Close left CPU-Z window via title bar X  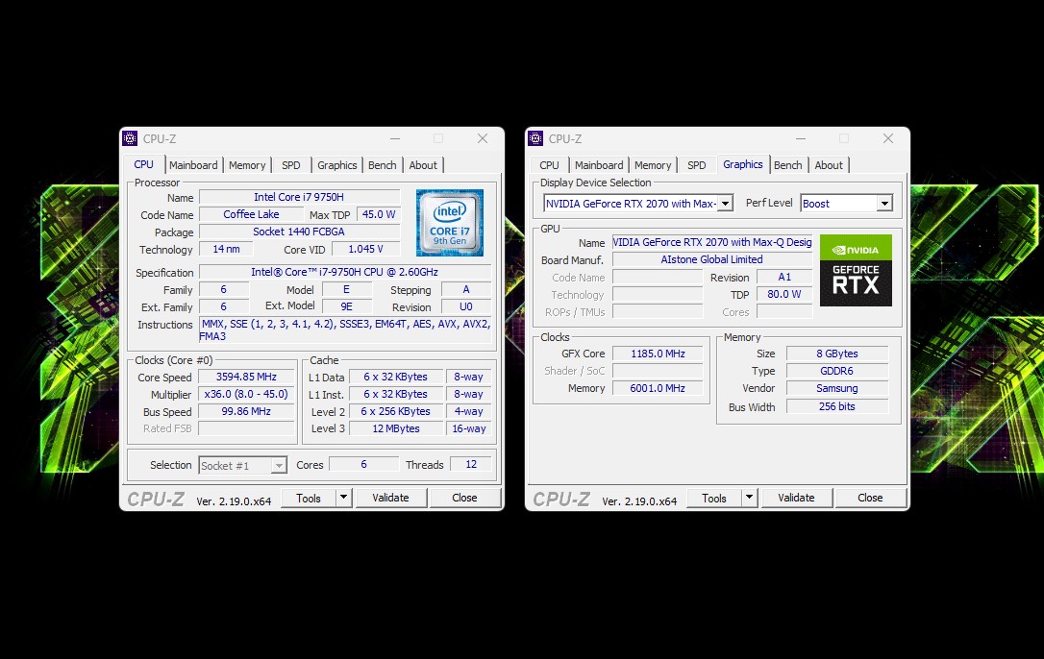click(483, 138)
